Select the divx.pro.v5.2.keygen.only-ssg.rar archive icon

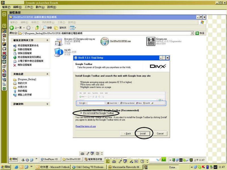(59, 42)
